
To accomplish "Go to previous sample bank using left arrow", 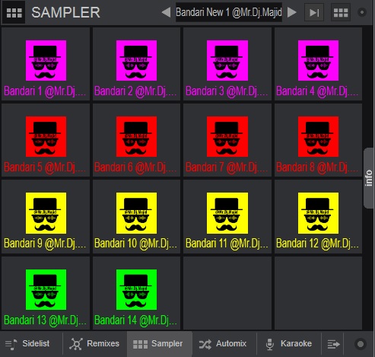I will click(x=167, y=12).
